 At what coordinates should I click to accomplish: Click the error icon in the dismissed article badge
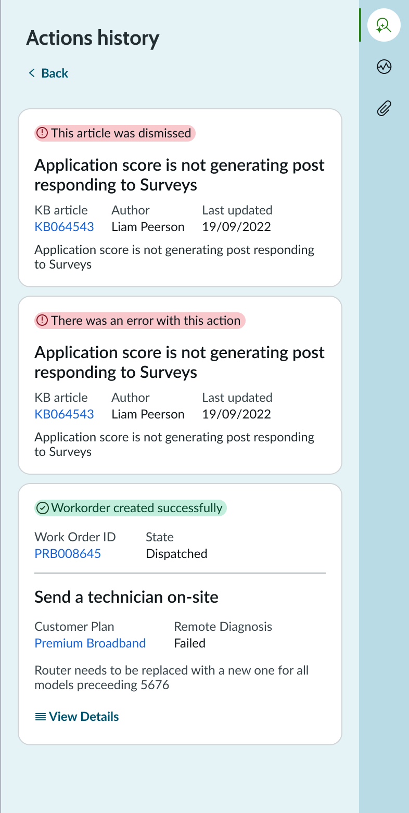coord(43,133)
